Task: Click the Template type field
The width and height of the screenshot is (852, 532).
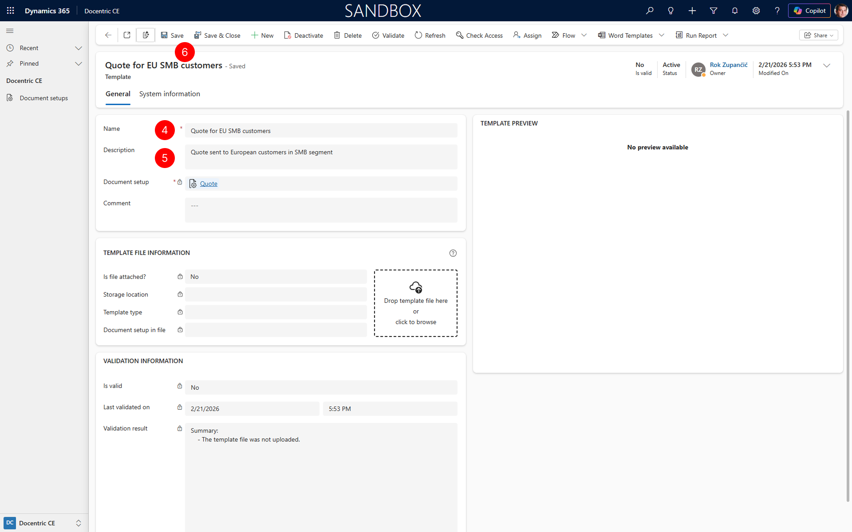Action: pos(276,312)
